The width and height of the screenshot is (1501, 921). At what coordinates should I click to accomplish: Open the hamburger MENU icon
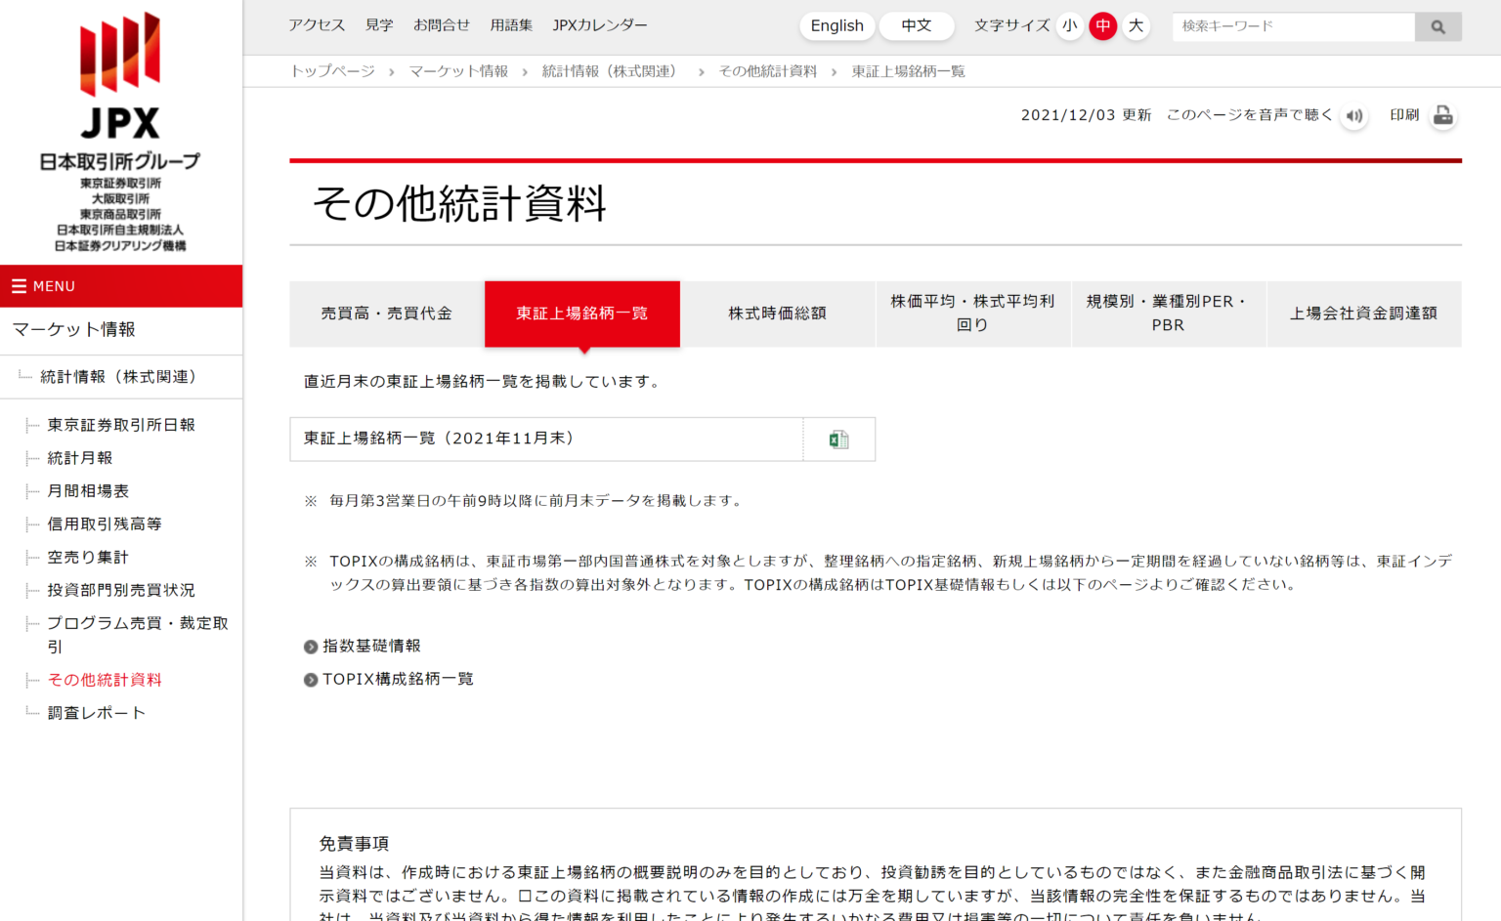(x=21, y=285)
